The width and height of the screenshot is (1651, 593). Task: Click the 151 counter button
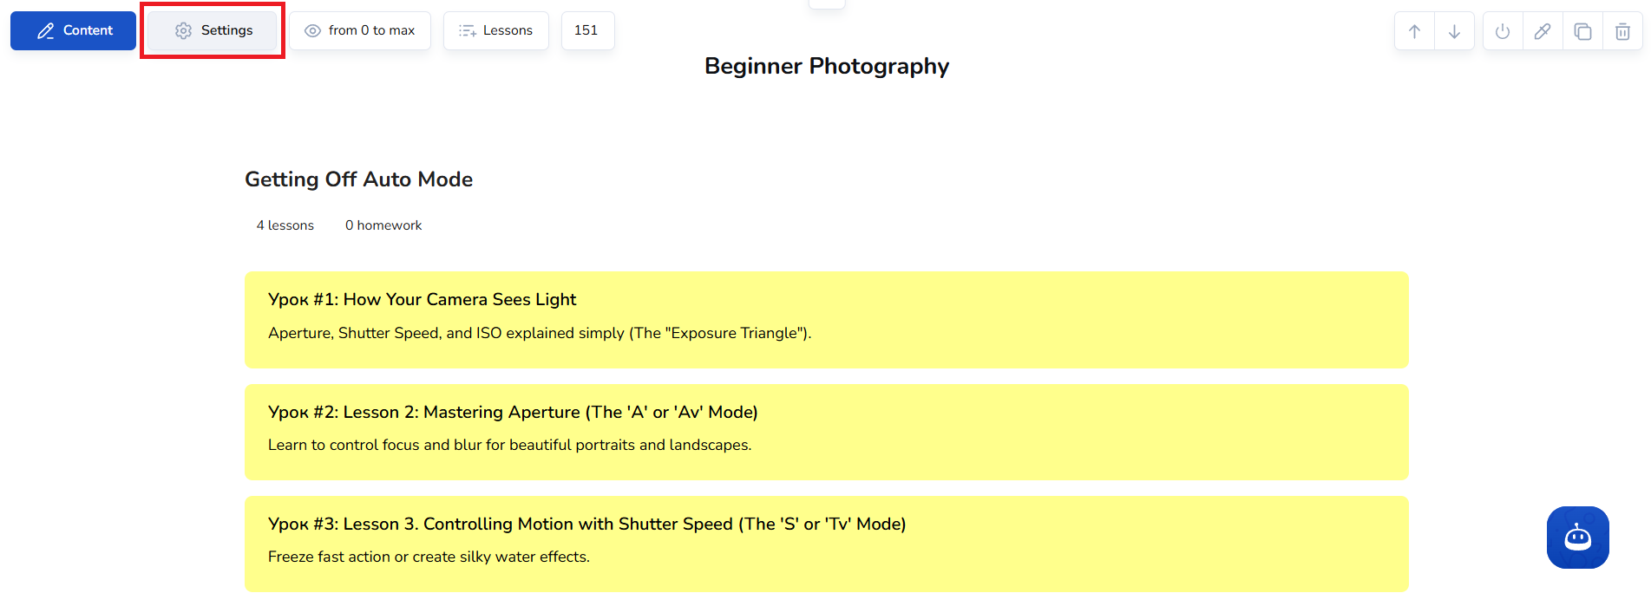pyautogui.click(x=587, y=30)
